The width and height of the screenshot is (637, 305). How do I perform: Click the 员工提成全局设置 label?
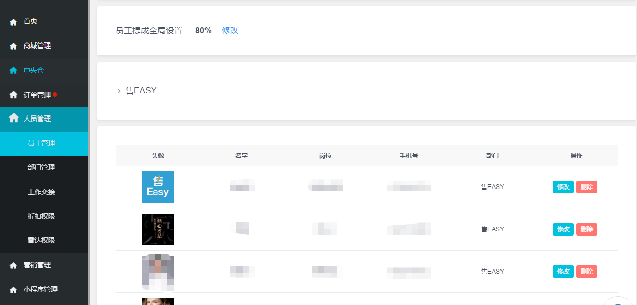149,31
